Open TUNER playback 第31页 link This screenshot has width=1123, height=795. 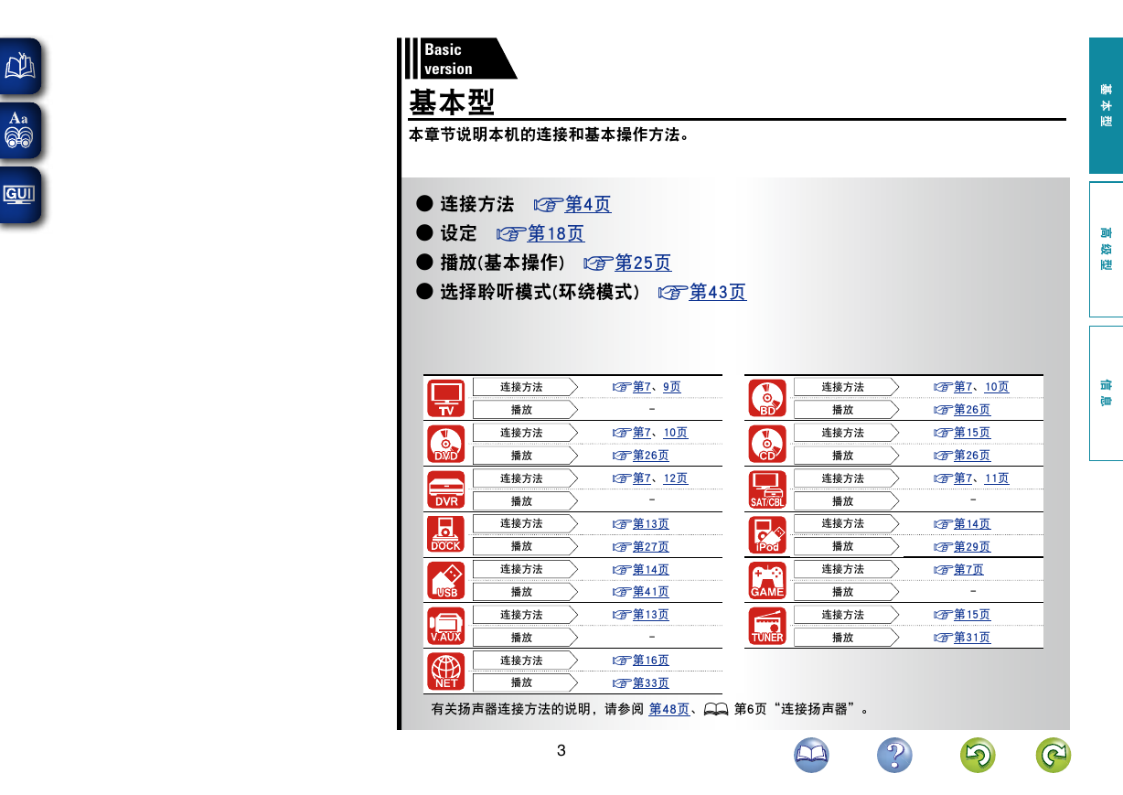click(972, 638)
